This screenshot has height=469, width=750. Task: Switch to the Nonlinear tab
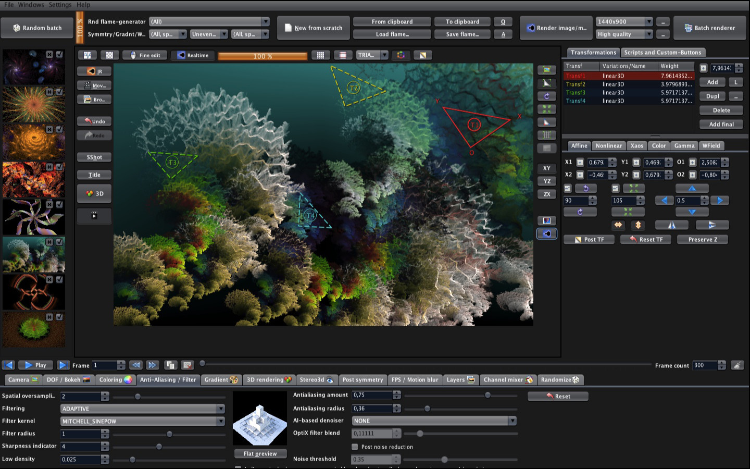pos(608,146)
